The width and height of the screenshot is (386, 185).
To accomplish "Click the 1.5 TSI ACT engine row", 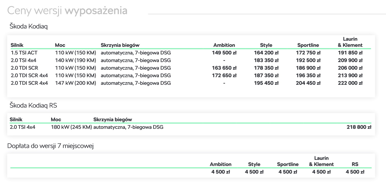I will click(x=24, y=53).
